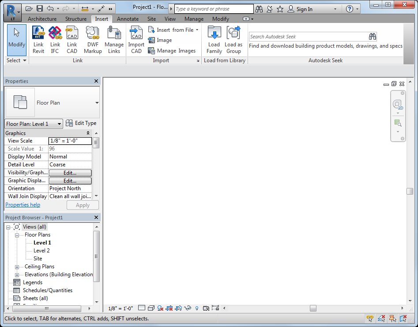Expand the Ceiling Plans tree node
Screen dimensions: 418x327
pos(17,267)
